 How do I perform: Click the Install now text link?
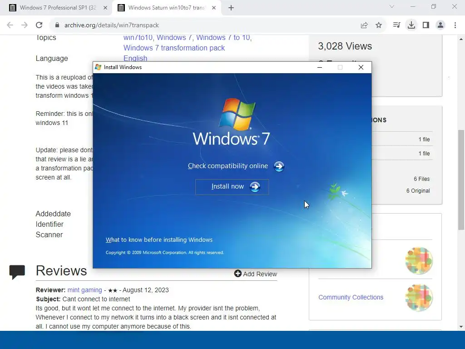point(228,186)
